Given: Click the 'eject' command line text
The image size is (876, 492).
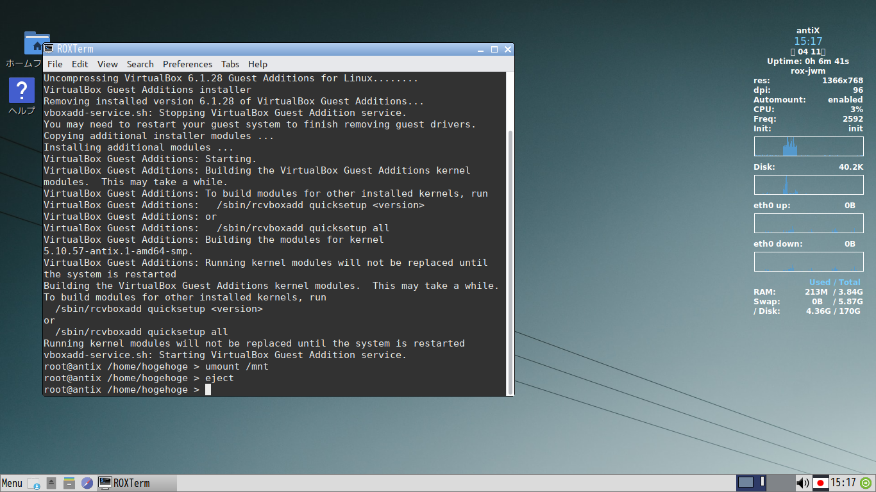Looking at the screenshot, I should [x=219, y=378].
